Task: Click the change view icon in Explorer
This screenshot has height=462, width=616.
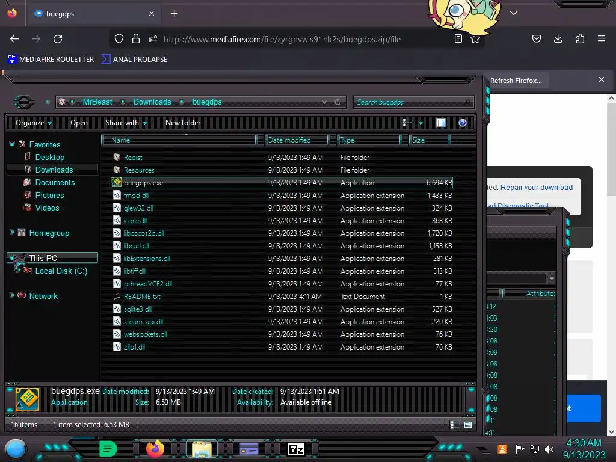Action: [x=407, y=123]
